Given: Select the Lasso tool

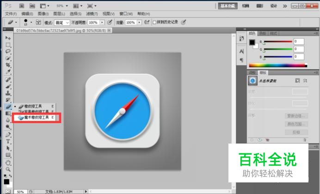Looking at the screenshot, I should coord(8,51).
